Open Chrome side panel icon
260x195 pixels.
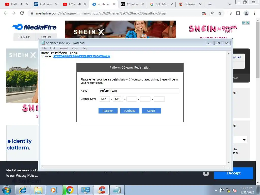pos(238,13)
